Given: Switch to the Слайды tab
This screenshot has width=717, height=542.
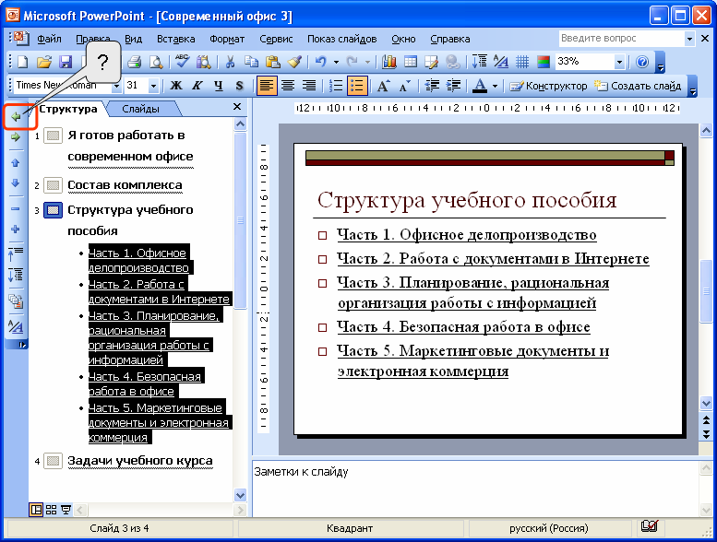Looking at the screenshot, I should (141, 109).
